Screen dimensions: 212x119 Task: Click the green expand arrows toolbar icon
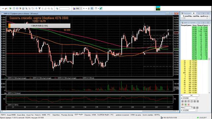pyautogui.click(x=101, y=9)
